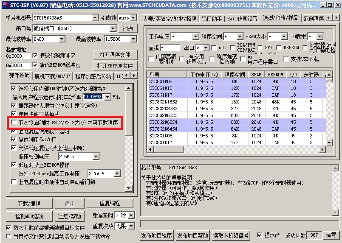This screenshot has height=243, width=342.
Task: Open the 重复次数 无限 dropdown
Action: point(131,226)
